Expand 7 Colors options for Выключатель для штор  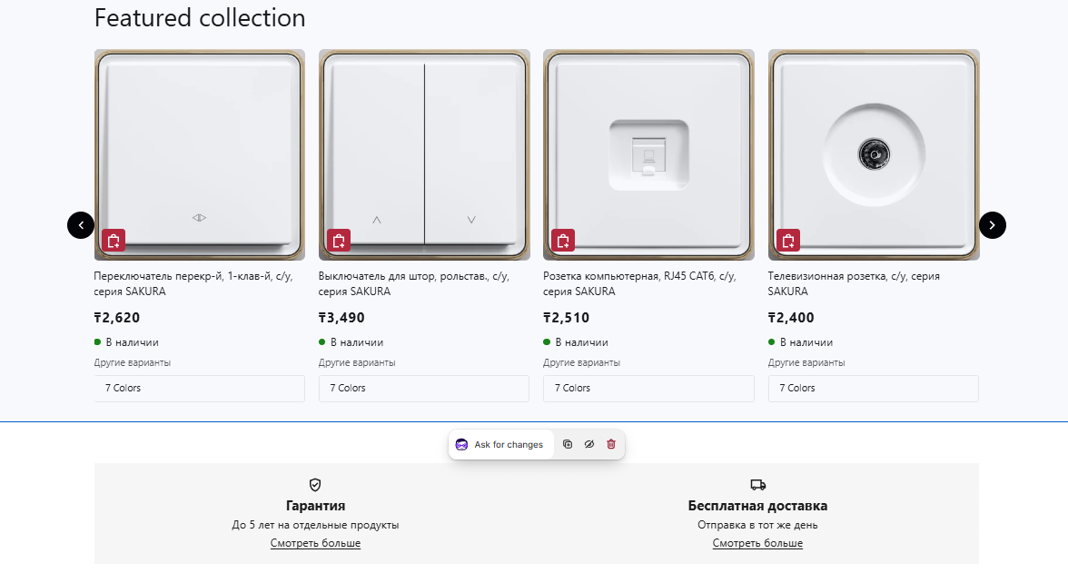coord(423,388)
